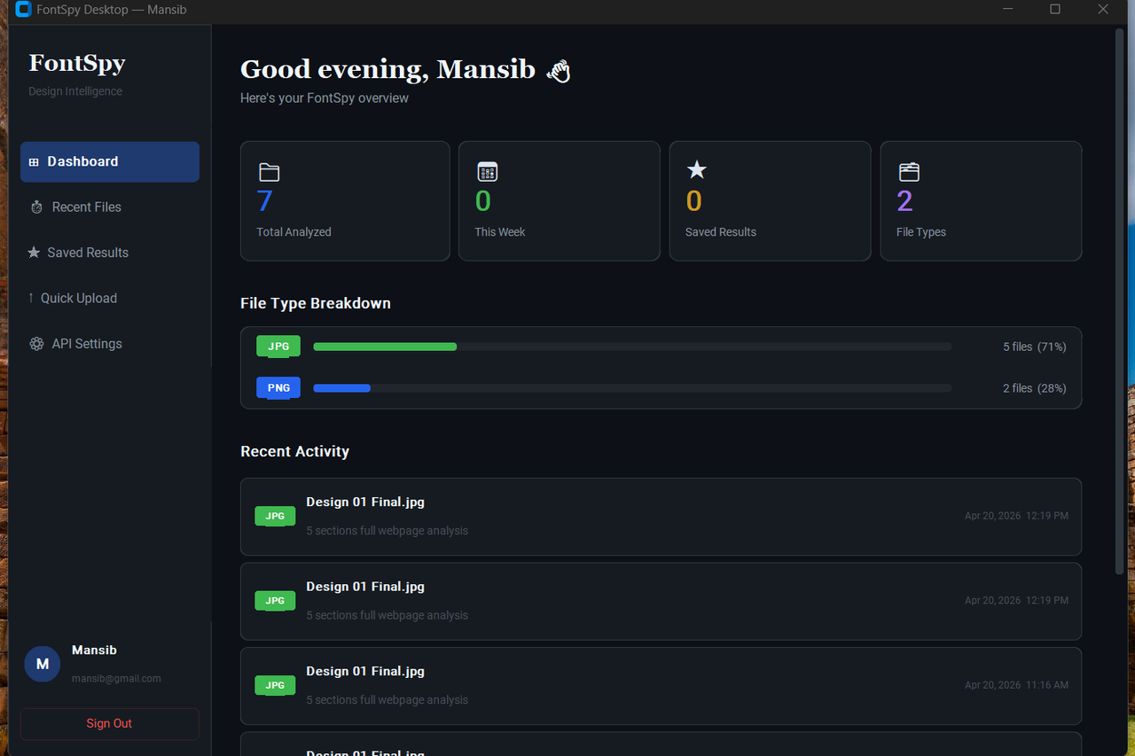Click the File Types card icon
The image size is (1135, 756).
(x=909, y=172)
